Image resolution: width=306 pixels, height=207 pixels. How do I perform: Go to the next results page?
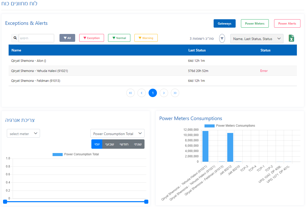(x=164, y=93)
